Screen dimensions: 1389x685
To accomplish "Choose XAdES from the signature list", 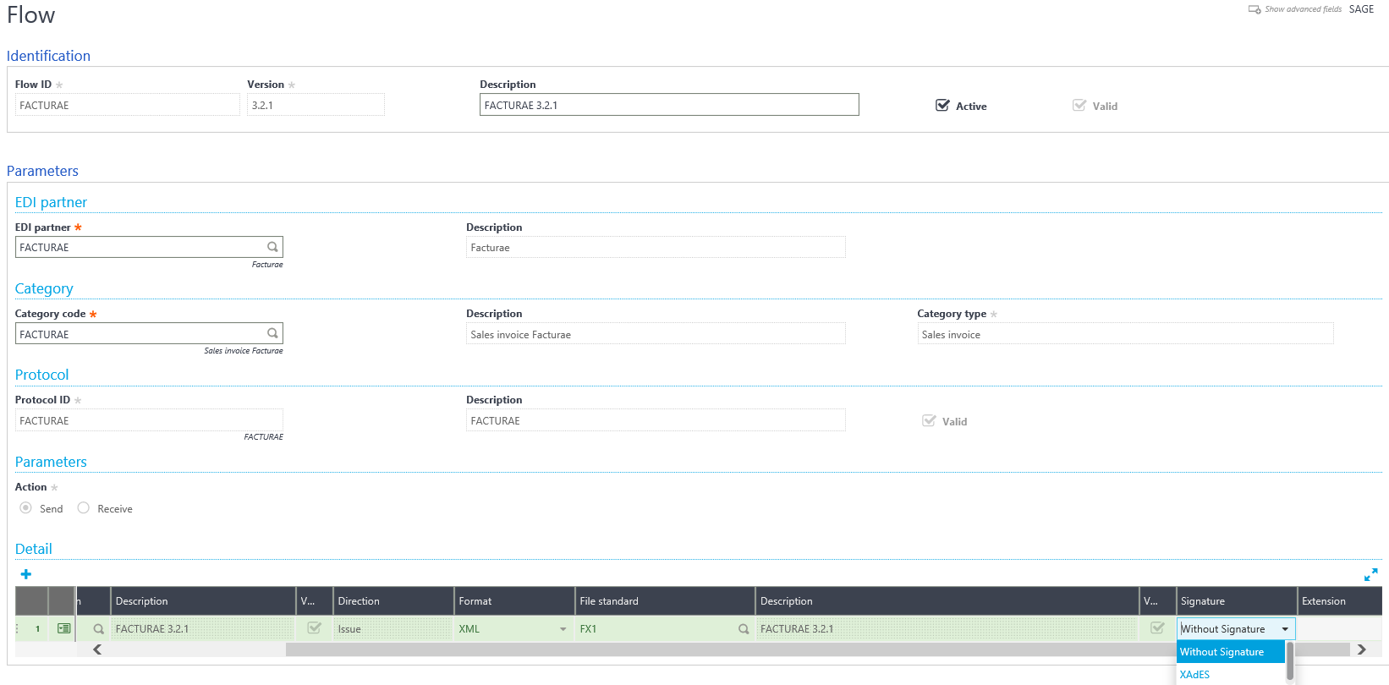I will coord(1194,674).
